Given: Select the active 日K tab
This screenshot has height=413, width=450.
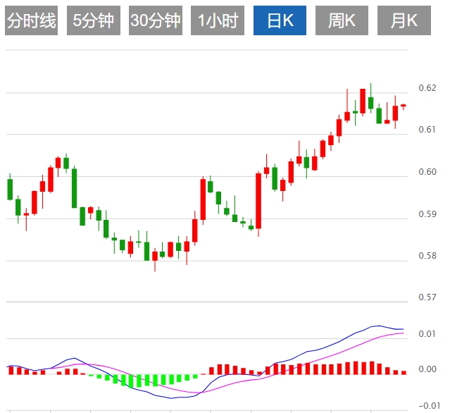Looking at the screenshot, I should tap(280, 20).
